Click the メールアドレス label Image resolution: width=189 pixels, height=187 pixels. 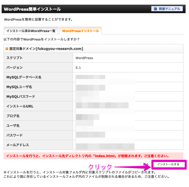18,145
